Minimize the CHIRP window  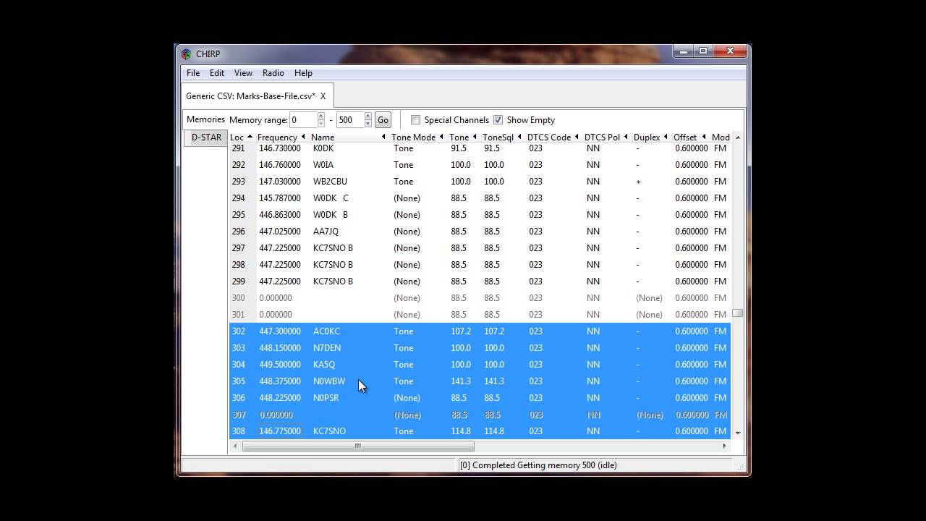tap(684, 51)
